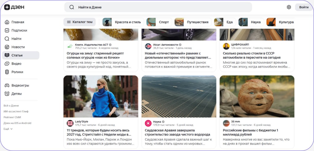Click the Детям bear icon

coord(7,94)
